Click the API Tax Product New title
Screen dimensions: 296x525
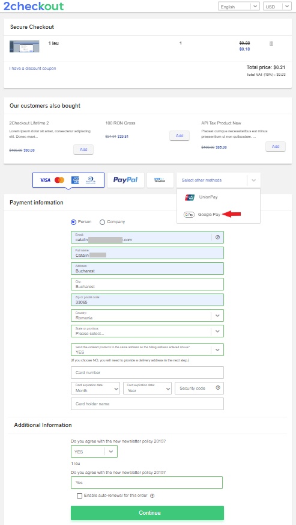pyautogui.click(x=221, y=123)
